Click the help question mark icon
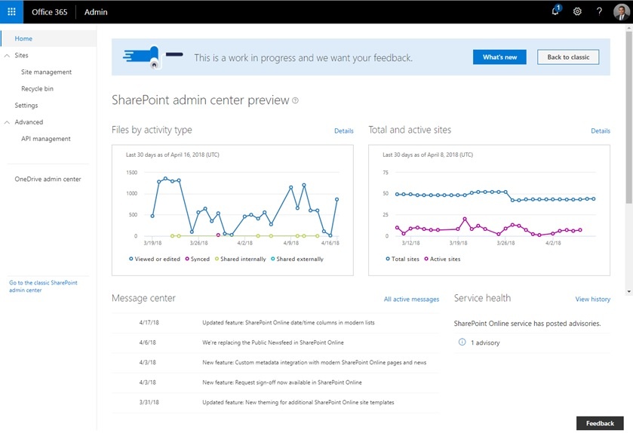633x433 pixels. (x=599, y=12)
